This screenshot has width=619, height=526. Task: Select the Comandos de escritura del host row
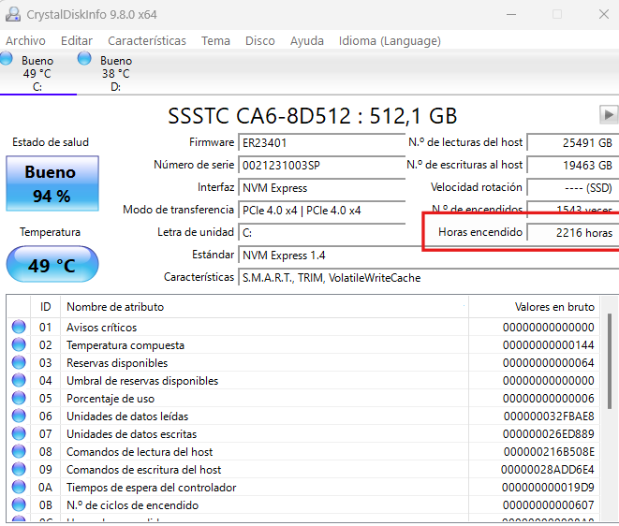(303, 469)
